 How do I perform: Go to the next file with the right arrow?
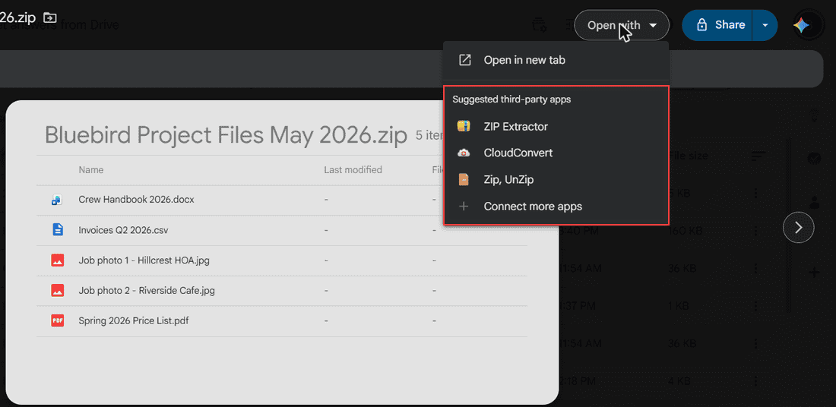click(x=798, y=228)
